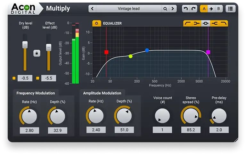Screen dimensions: 246x155
Task: Click the AM Rate value 2.40
Action: coord(96,130)
